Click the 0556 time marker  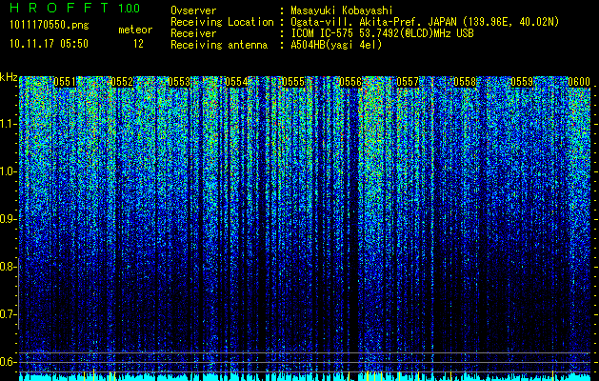(x=350, y=82)
